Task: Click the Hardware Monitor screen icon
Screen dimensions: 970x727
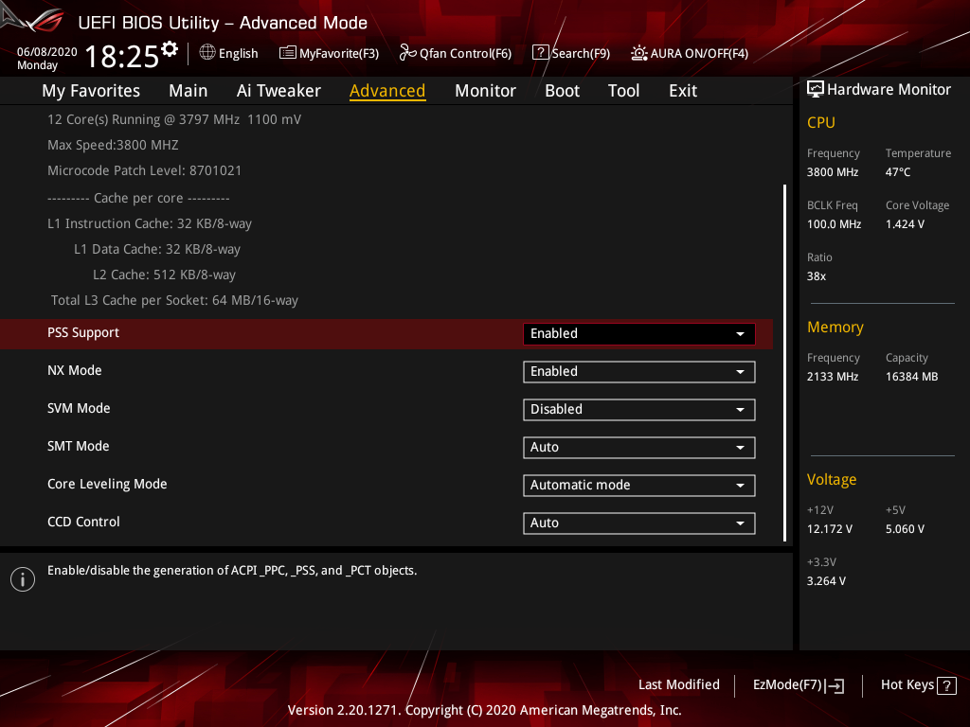Action: coord(816,90)
